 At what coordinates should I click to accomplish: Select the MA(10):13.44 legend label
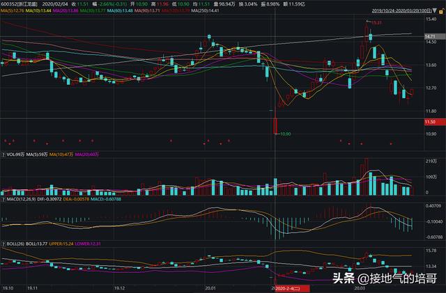point(38,11)
